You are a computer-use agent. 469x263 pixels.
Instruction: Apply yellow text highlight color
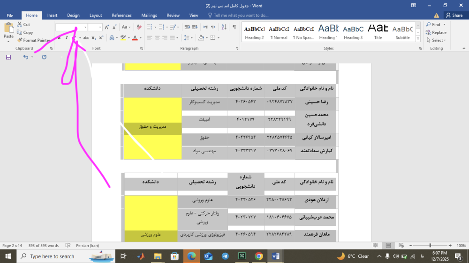coord(123,37)
